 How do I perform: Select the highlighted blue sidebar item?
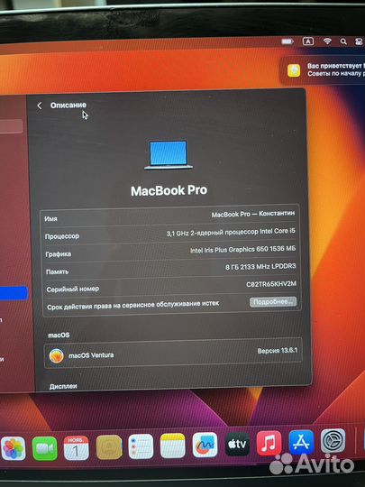[x=14, y=293]
